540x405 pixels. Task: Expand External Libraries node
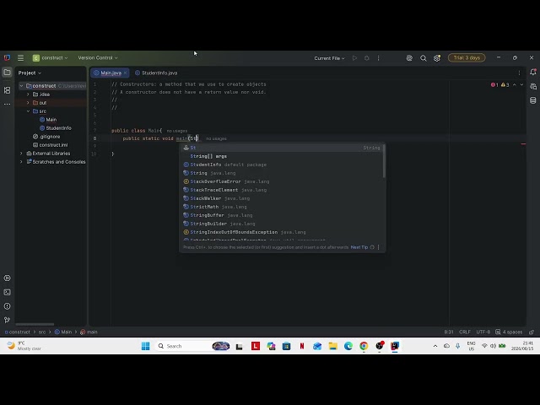[x=21, y=154]
